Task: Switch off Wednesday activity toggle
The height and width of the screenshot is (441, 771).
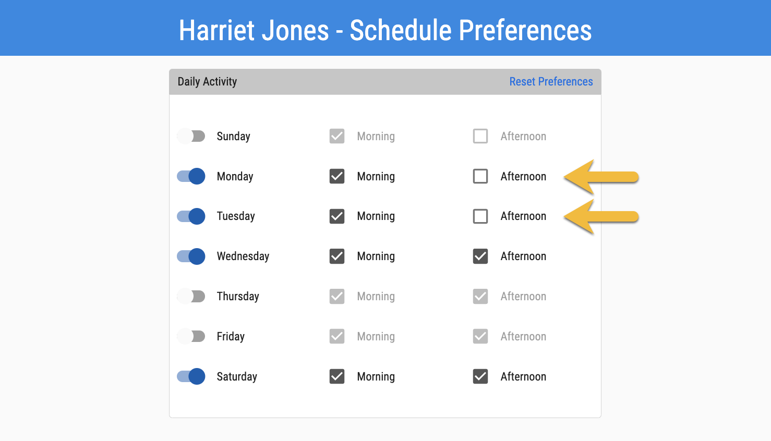Action: pyautogui.click(x=191, y=256)
